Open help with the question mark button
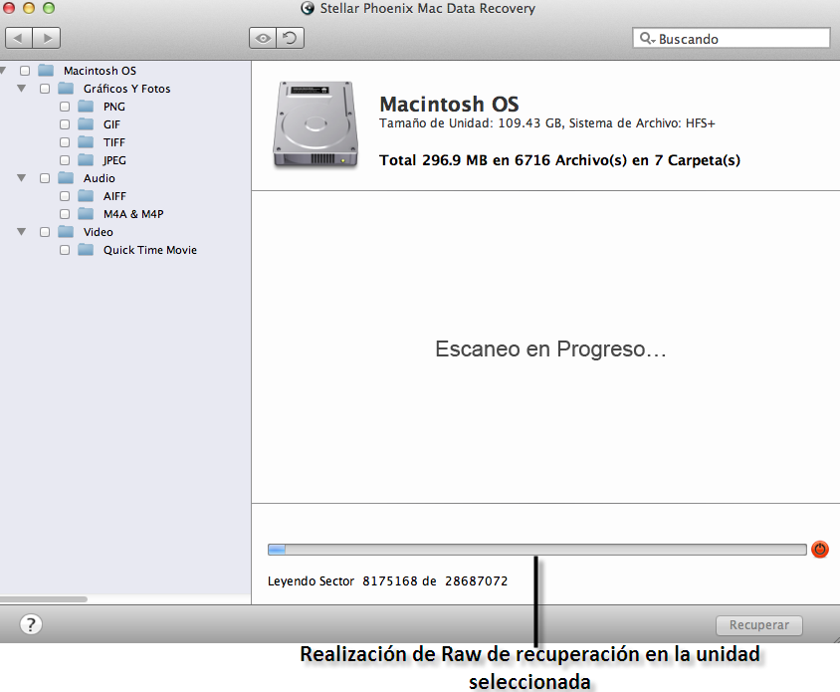 coord(31,624)
